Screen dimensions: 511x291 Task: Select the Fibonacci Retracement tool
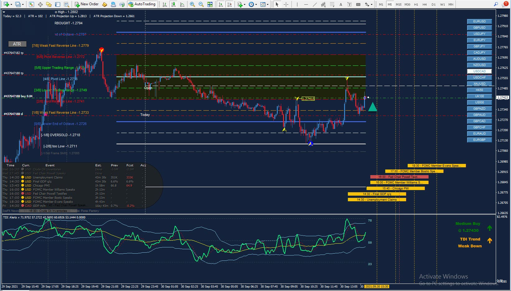pyautogui.click(x=332, y=4)
